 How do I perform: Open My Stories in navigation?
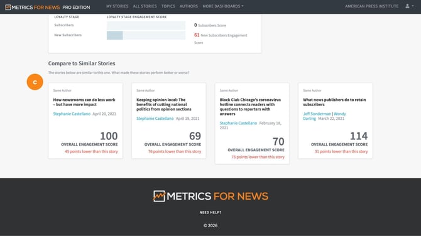117,6
